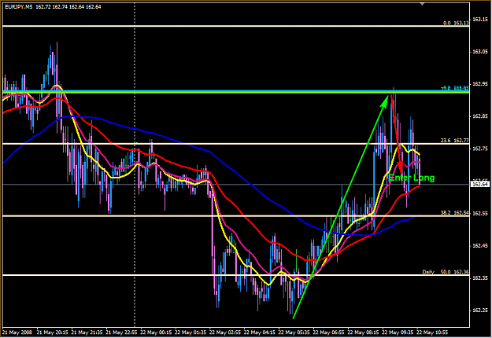492x338 pixels.
Task: Click the price scale value 163.15
Action: (x=480, y=19)
